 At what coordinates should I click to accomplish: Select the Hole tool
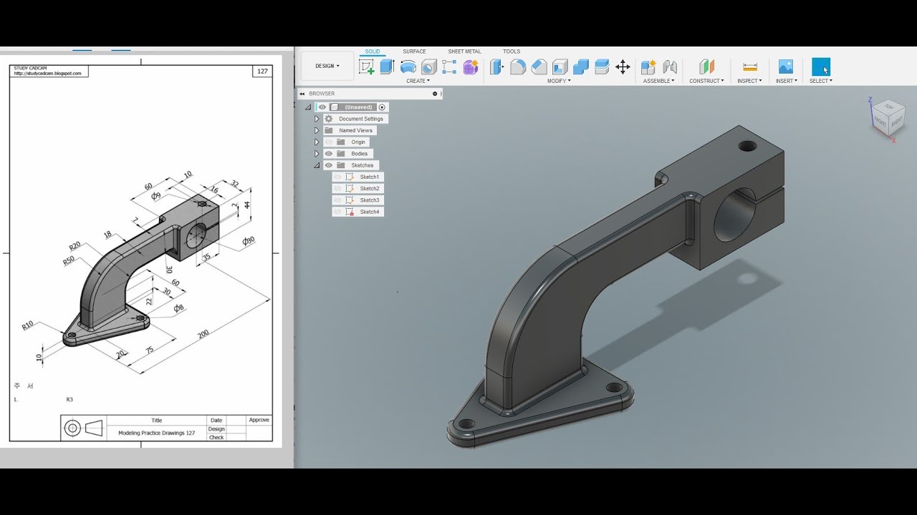429,67
